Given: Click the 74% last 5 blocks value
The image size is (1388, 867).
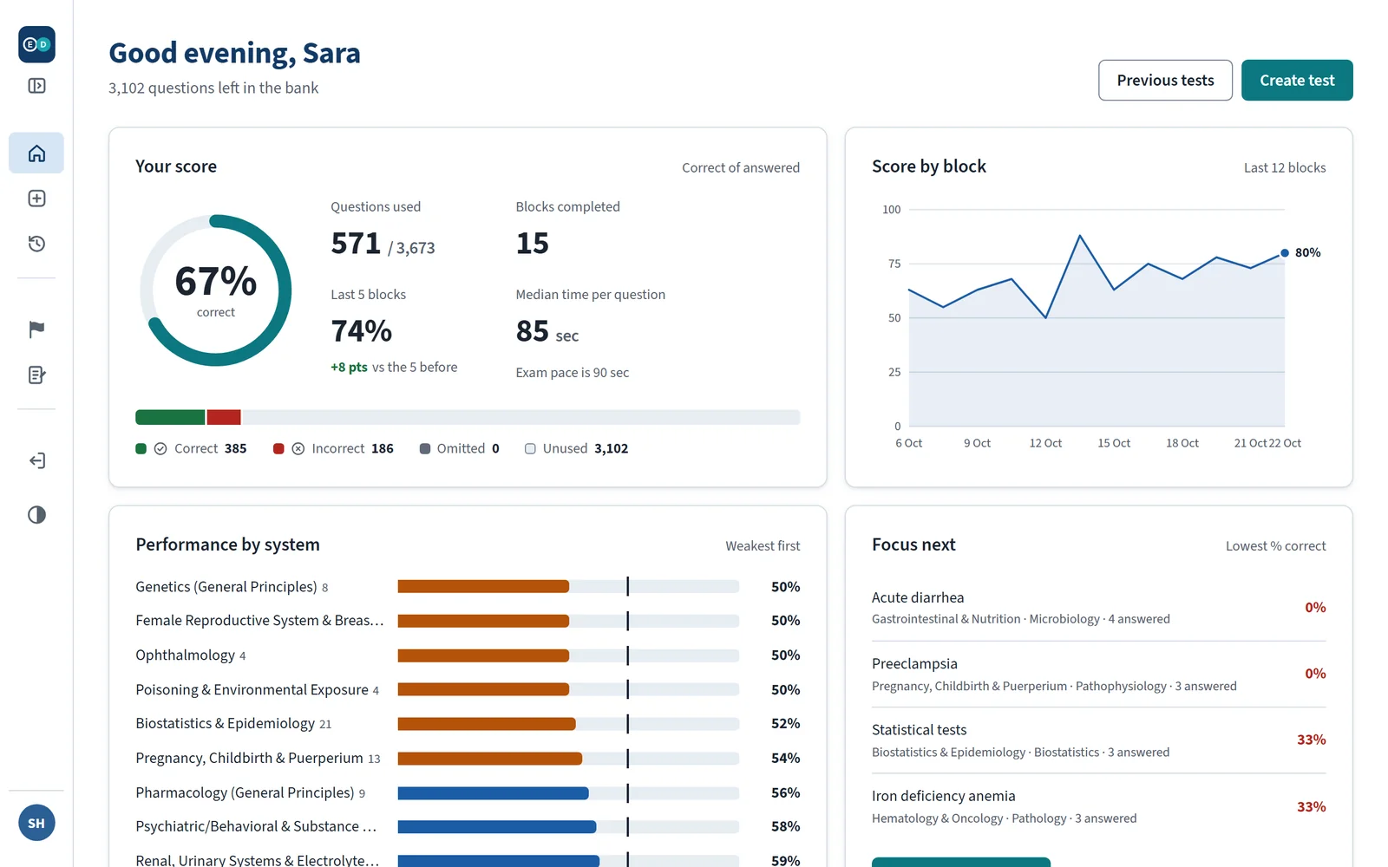Looking at the screenshot, I should click(x=362, y=330).
